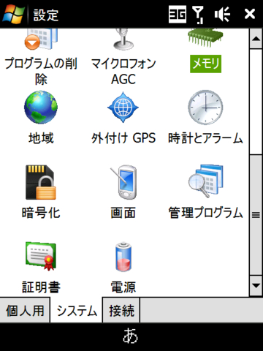The height and width of the screenshot is (351, 263).
Task: Open the 証明書 certificate icon
Action: [x=41, y=256]
